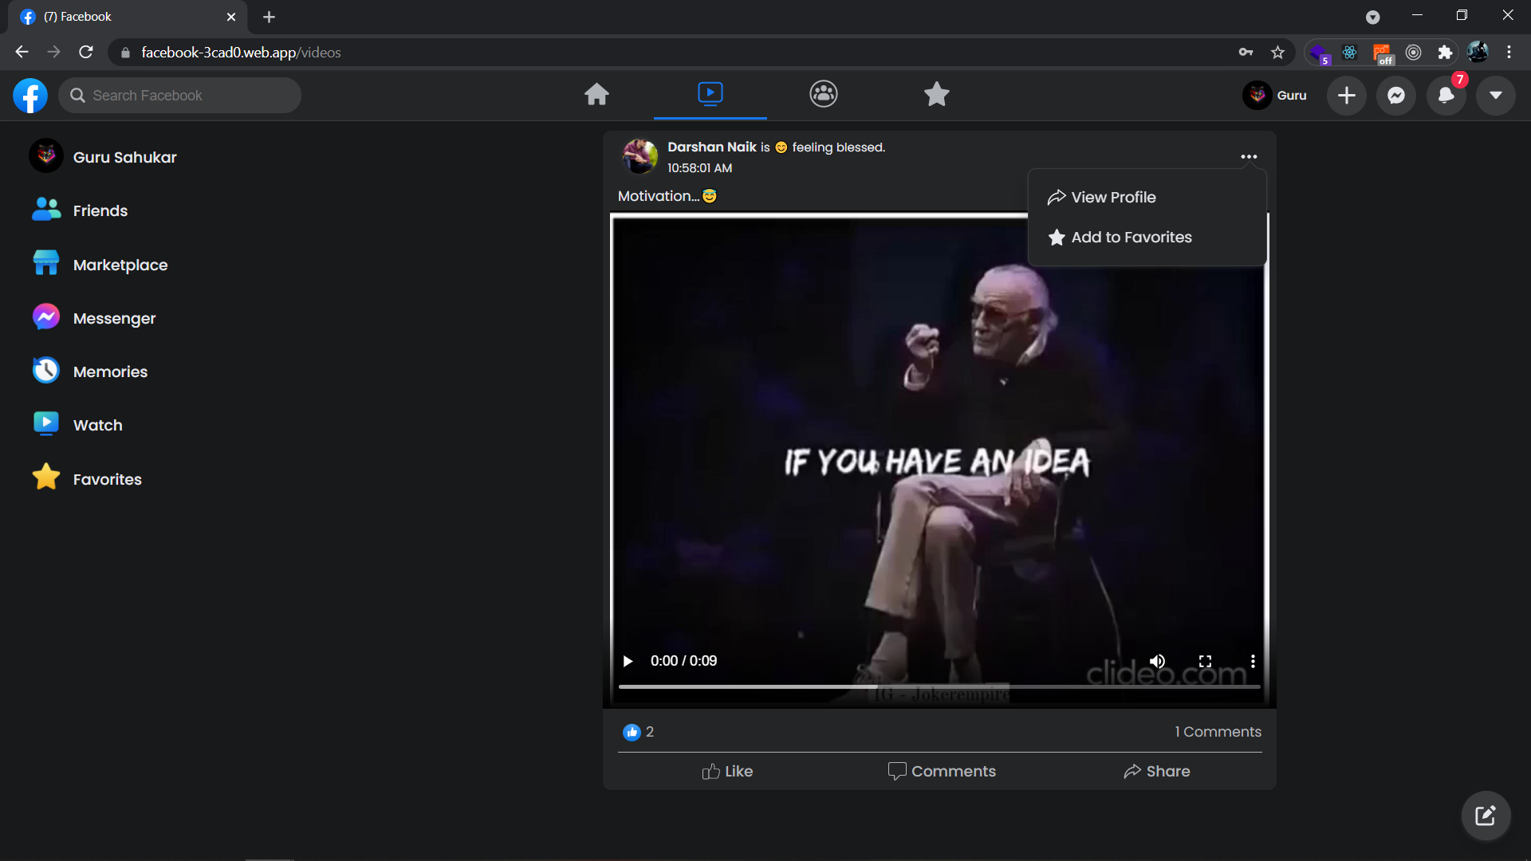The width and height of the screenshot is (1531, 861).
Task: Open the Favorites star tab in navbar
Action: (937, 94)
